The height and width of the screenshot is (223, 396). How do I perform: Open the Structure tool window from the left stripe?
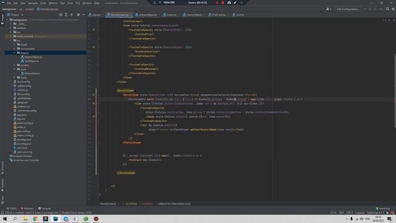tap(2, 167)
